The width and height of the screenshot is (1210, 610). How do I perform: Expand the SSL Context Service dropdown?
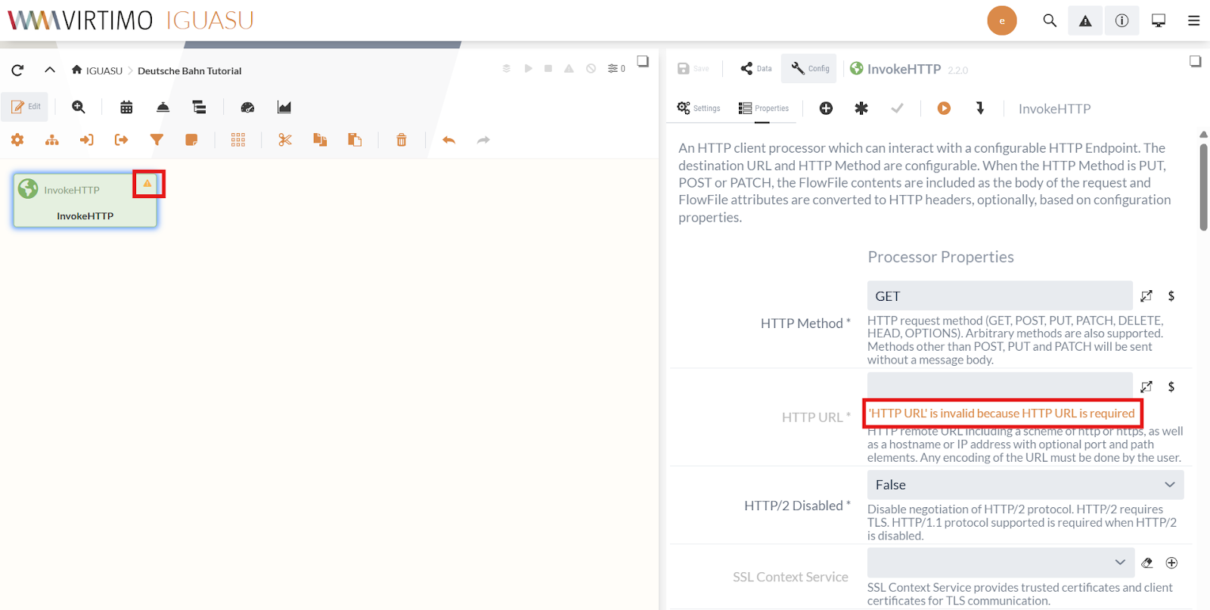tap(1000, 562)
